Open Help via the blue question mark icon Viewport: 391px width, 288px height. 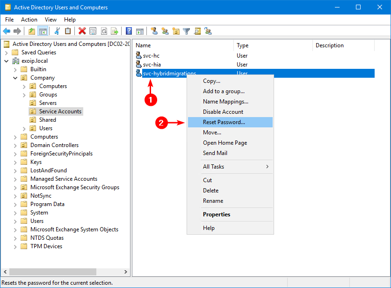129,31
